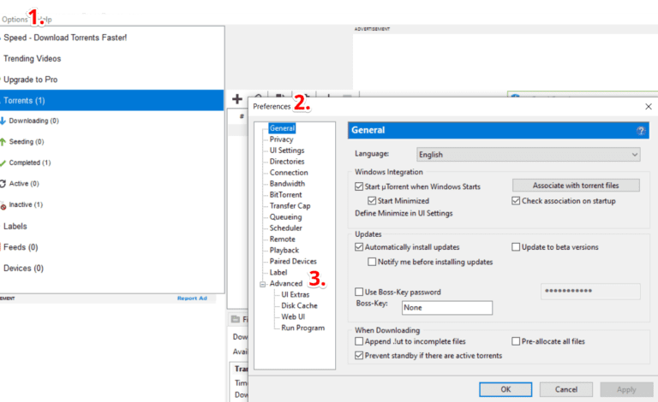Screen dimensions: 658x402
Task: Select Queueing in preferences tree
Action: coord(286,217)
